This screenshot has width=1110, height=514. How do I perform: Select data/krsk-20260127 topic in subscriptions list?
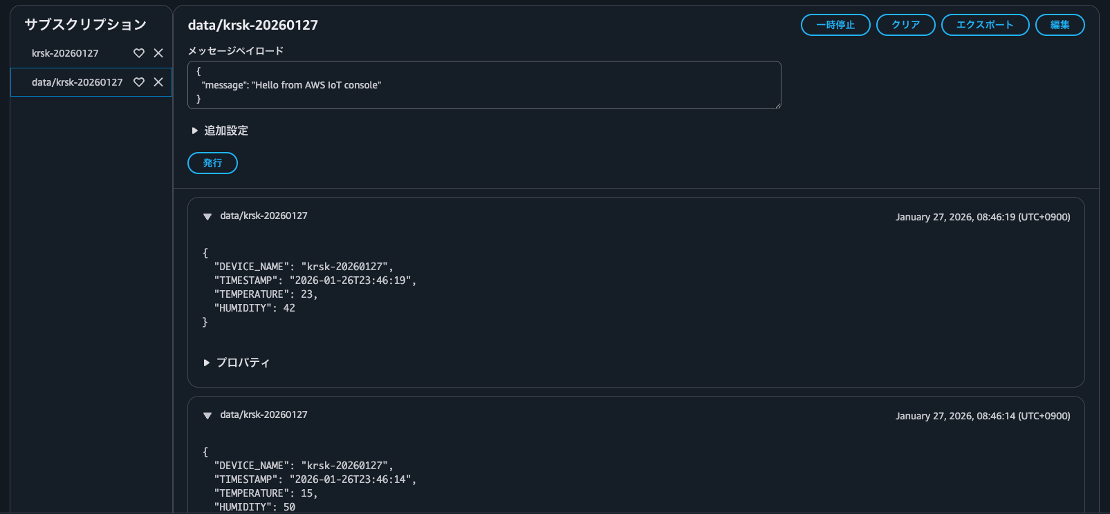coord(77,82)
